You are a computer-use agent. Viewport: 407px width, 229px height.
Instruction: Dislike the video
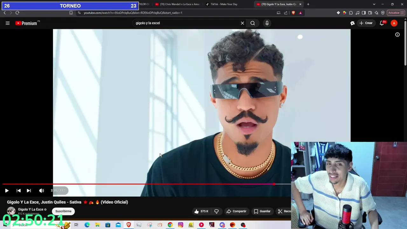coord(217,211)
